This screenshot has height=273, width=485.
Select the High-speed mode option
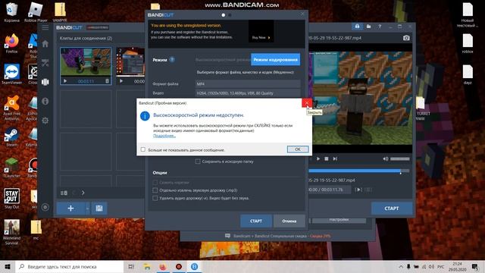[x=223, y=60]
